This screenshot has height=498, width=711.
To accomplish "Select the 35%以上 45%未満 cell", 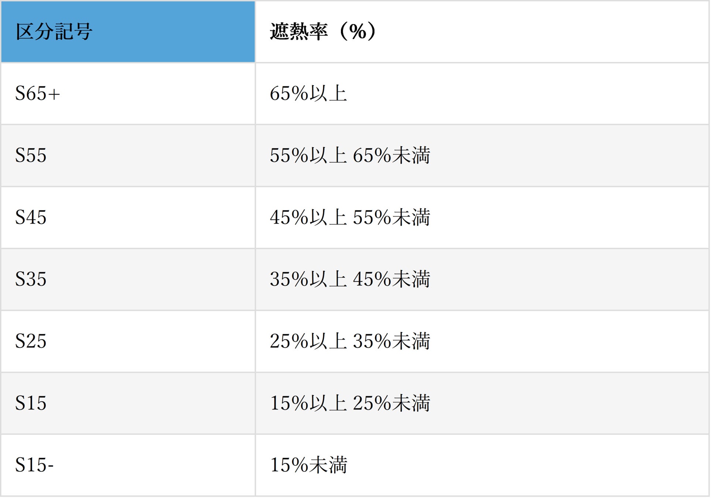I will pyautogui.click(x=482, y=280).
